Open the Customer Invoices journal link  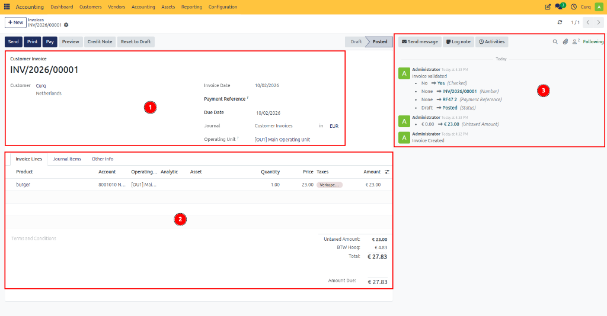274,126
